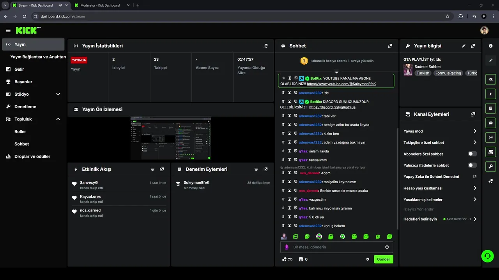Delete the 'konuş bakem' message with trash icon
This screenshot has height=280, width=499.
click(x=283, y=226)
